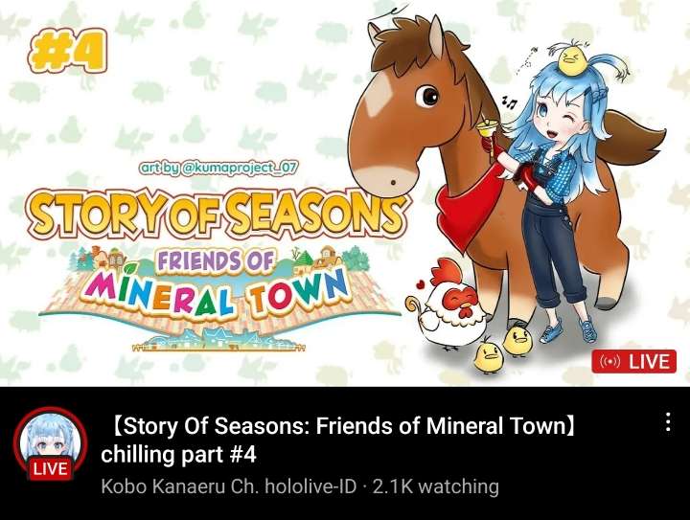Screen dimensions: 690x520
Task: Click the golden bell held by the girl
Action: (x=485, y=128)
